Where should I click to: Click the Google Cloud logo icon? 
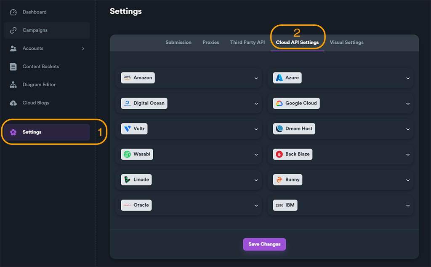click(x=279, y=103)
